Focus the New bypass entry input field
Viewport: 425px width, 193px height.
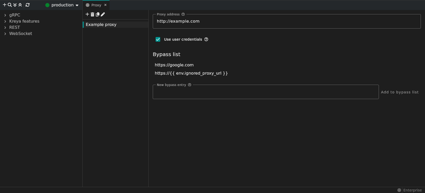tap(266, 92)
